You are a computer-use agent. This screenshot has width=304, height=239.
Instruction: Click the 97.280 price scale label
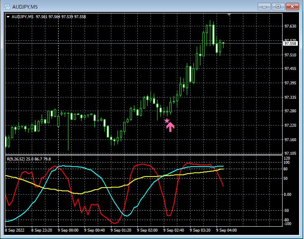[290, 111]
